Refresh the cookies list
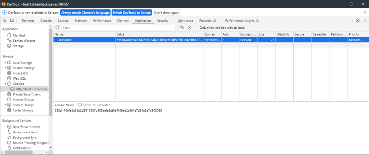The image size is (369, 155). coord(57,28)
